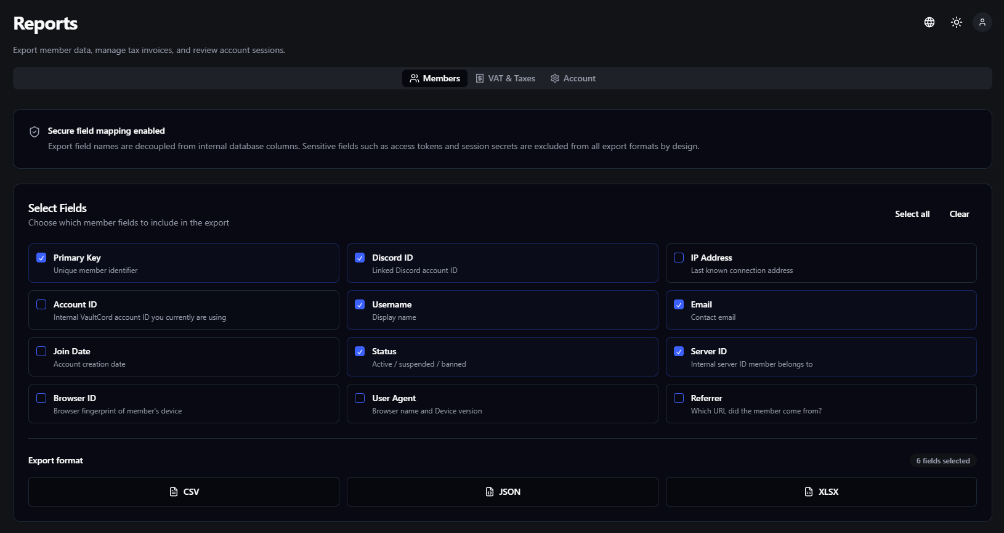This screenshot has height=533, width=1004.
Task: Toggle light theme with sun icon
Action: [x=957, y=22]
